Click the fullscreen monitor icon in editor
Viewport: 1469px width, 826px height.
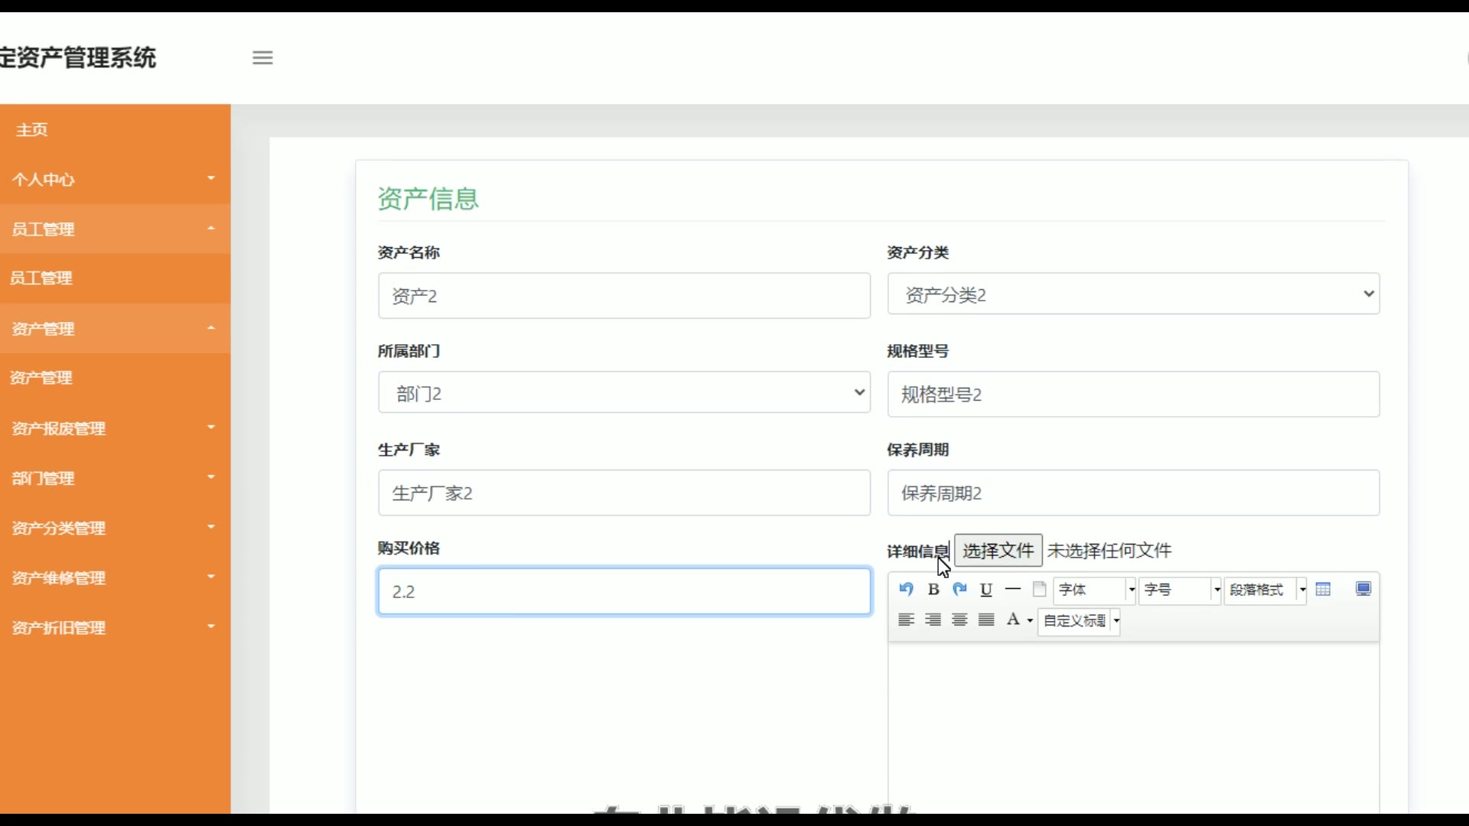(x=1363, y=589)
